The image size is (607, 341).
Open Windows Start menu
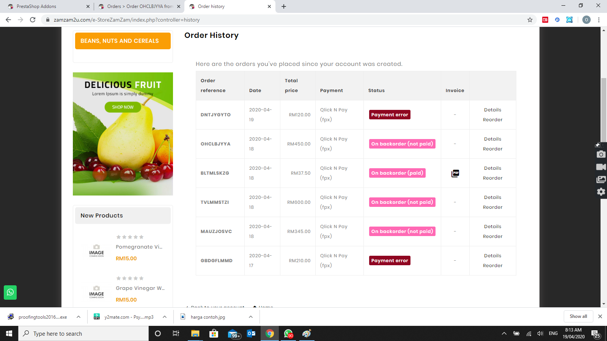(x=9, y=333)
